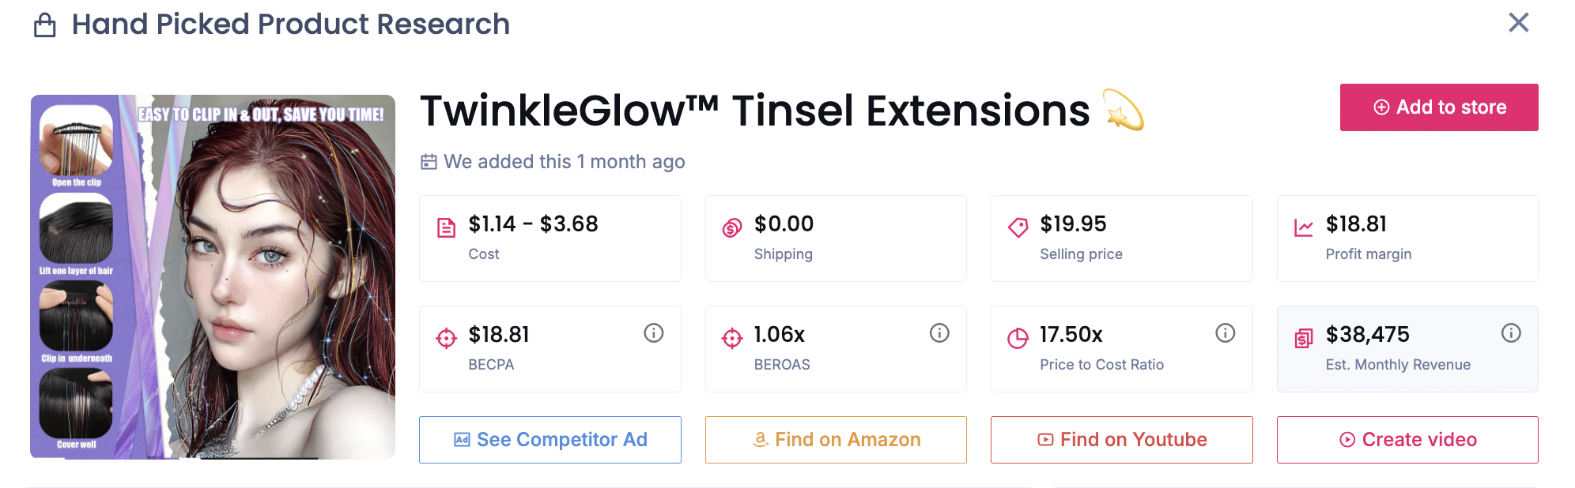
Task: Click Find on Amazon
Action: coord(835,440)
